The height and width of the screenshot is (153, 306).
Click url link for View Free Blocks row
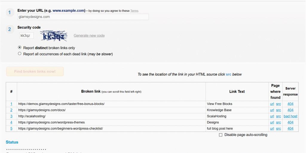pos(272,104)
